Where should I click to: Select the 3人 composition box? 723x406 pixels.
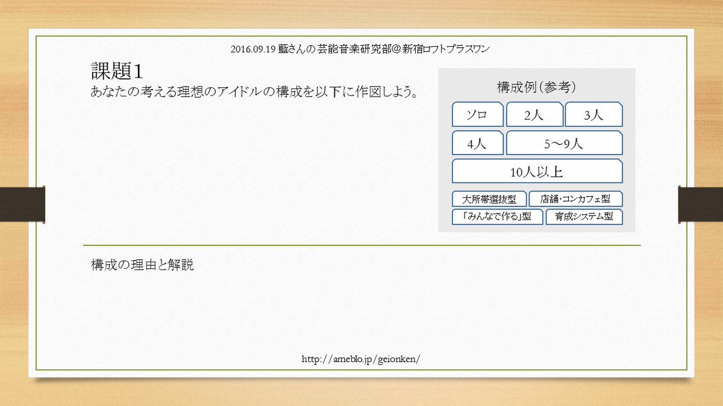(594, 114)
